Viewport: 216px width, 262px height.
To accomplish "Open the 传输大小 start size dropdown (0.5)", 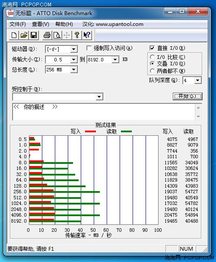I will point(73,60).
